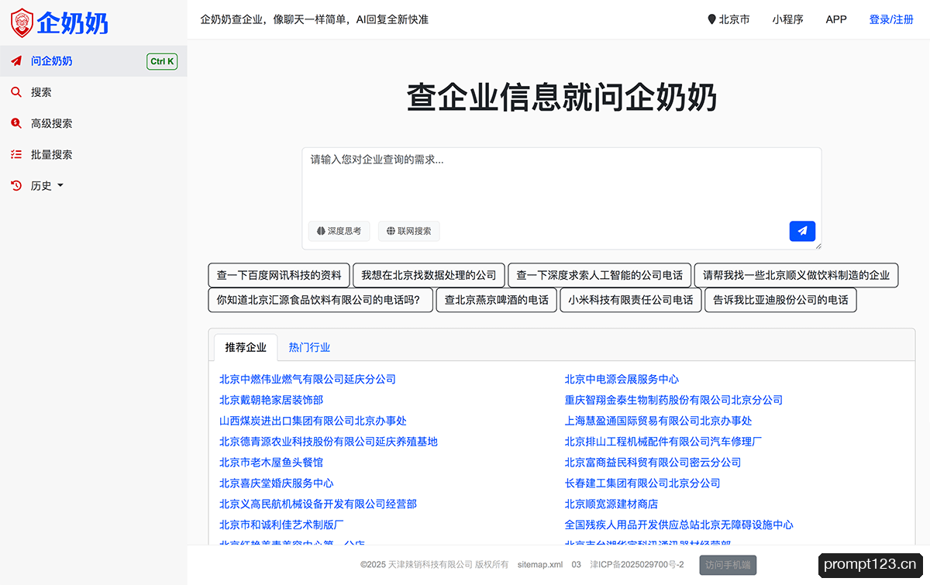Click the 访问手机端 button
The width and height of the screenshot is (930, 585).
(728, 565)
